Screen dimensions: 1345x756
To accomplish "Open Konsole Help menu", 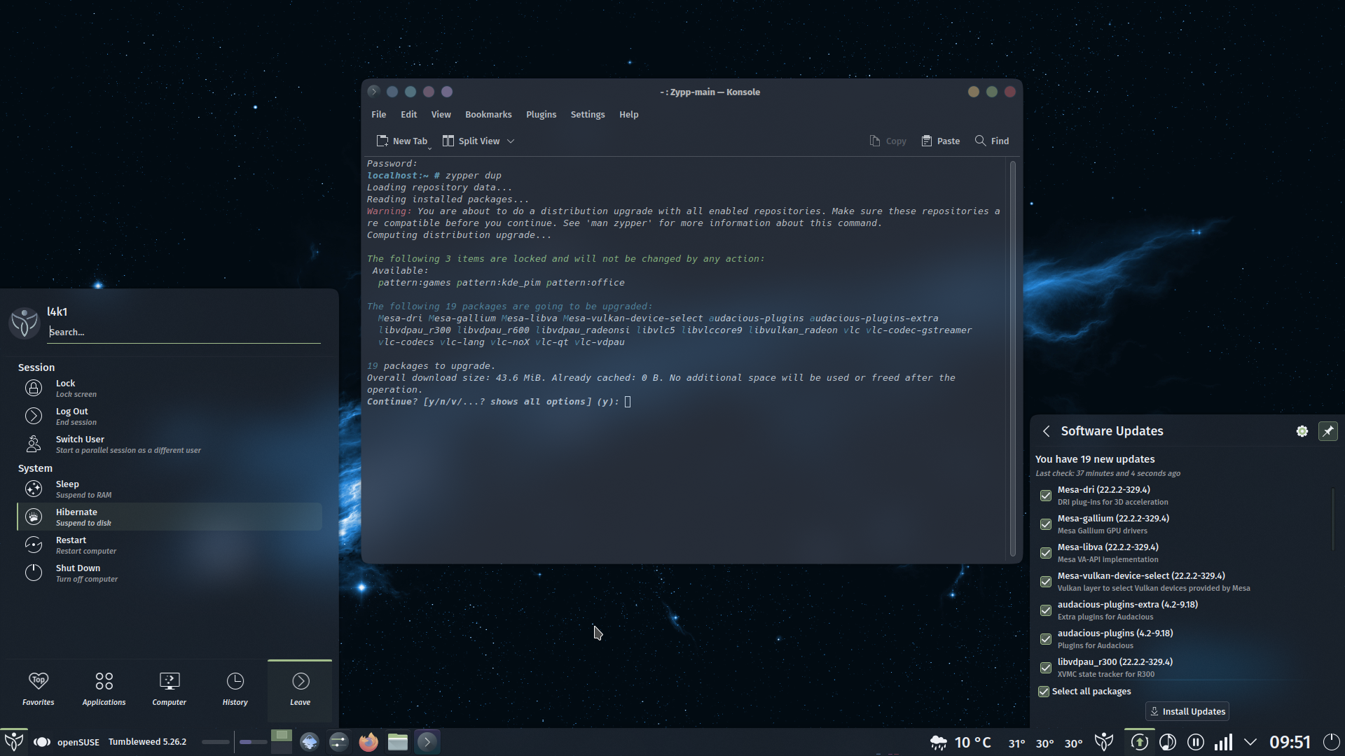I will pyautogui.click(x=628, y=114).
